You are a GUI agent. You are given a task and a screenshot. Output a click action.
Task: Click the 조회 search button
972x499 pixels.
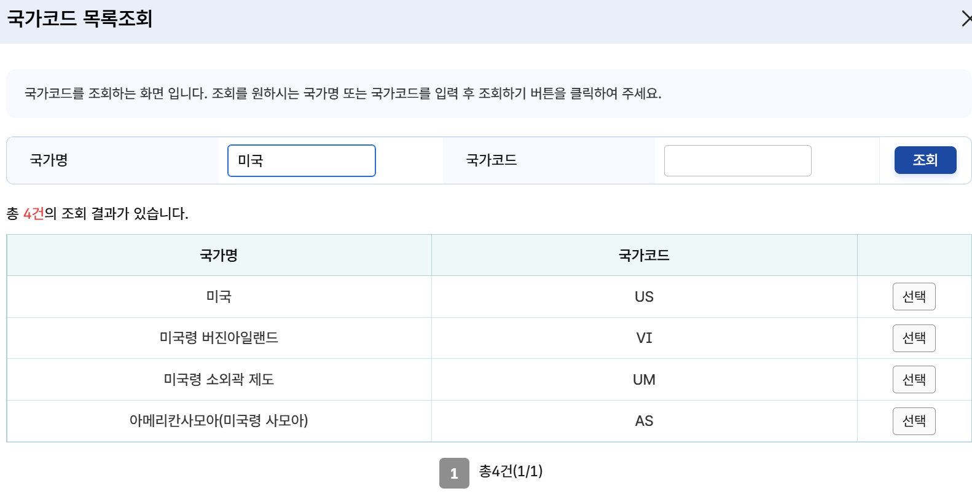point(925,160)
